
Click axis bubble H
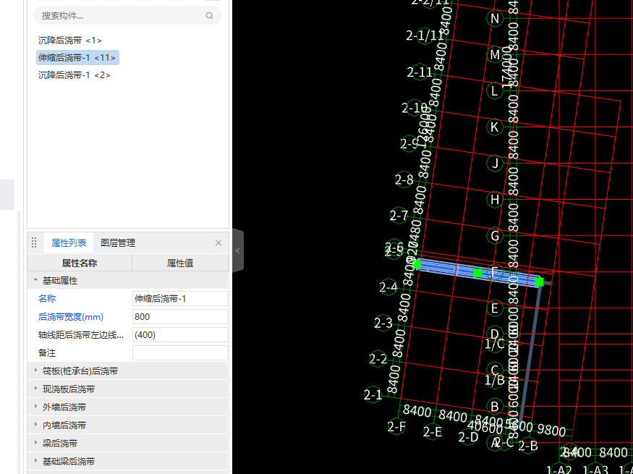495,199
